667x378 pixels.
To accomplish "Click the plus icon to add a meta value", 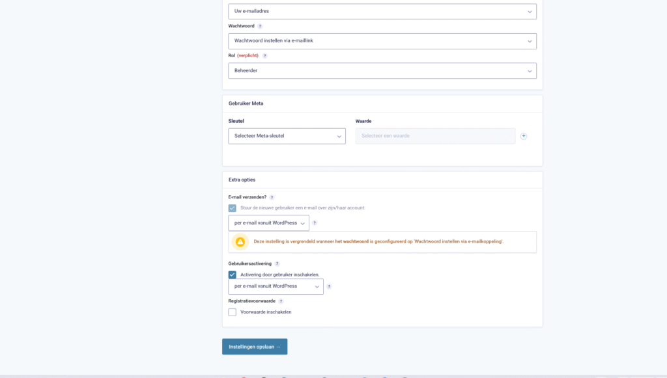I will [524, 136].
